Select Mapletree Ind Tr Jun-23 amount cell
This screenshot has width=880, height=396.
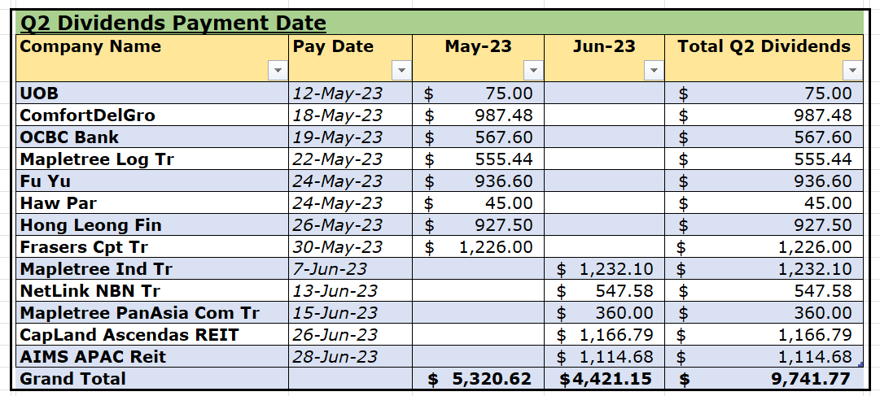pos(604,268)
